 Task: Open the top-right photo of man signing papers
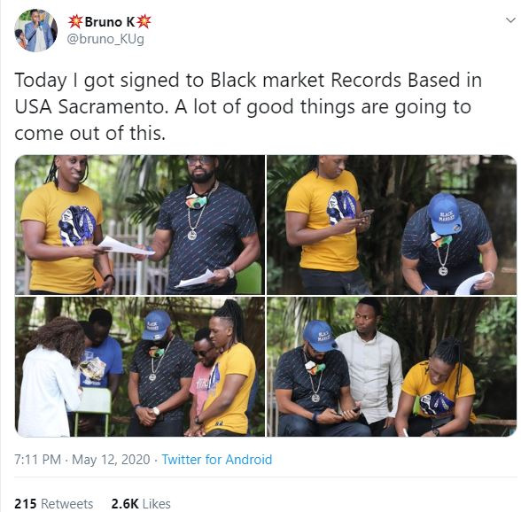coord(392,225)
